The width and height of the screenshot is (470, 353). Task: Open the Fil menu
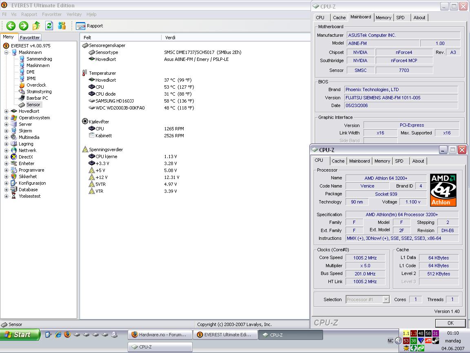point(4,14)
